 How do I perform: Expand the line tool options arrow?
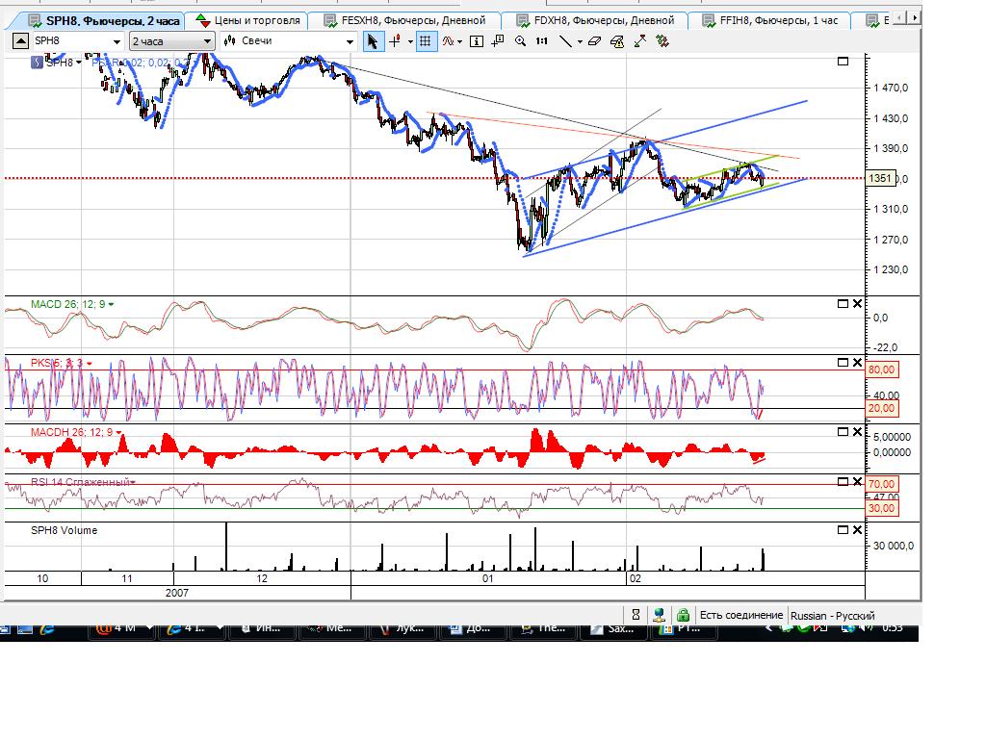click(580, 42)
